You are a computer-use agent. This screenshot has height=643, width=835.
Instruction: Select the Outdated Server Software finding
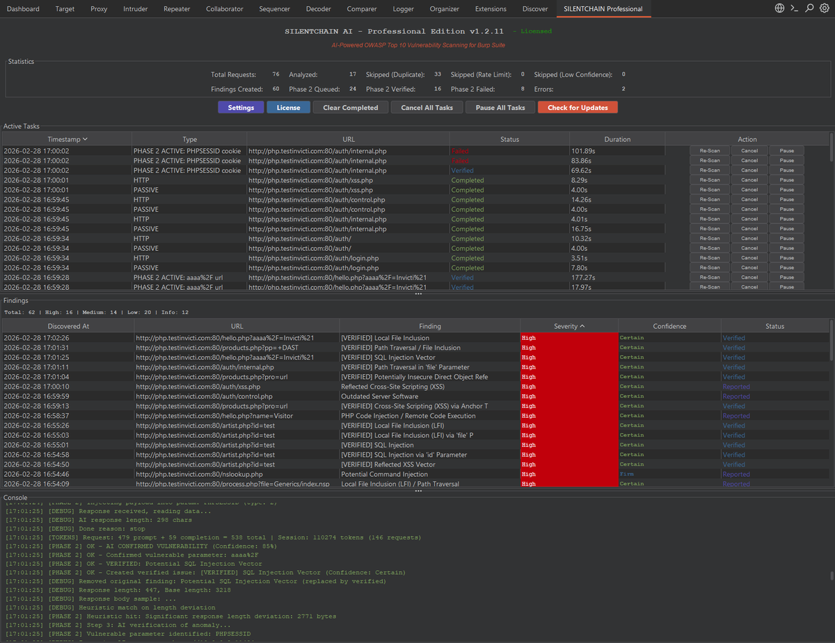416,396
